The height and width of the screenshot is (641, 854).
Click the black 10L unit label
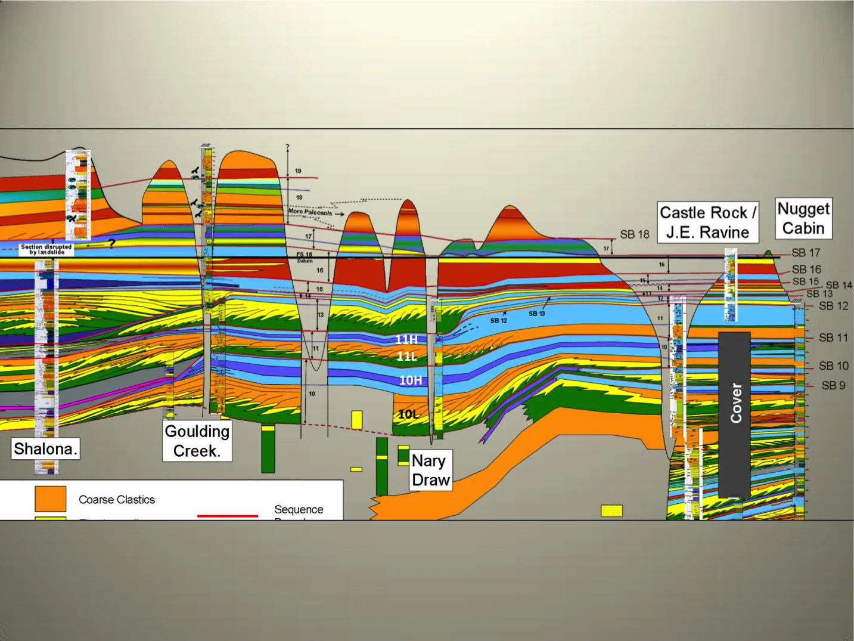click(408, 414)
